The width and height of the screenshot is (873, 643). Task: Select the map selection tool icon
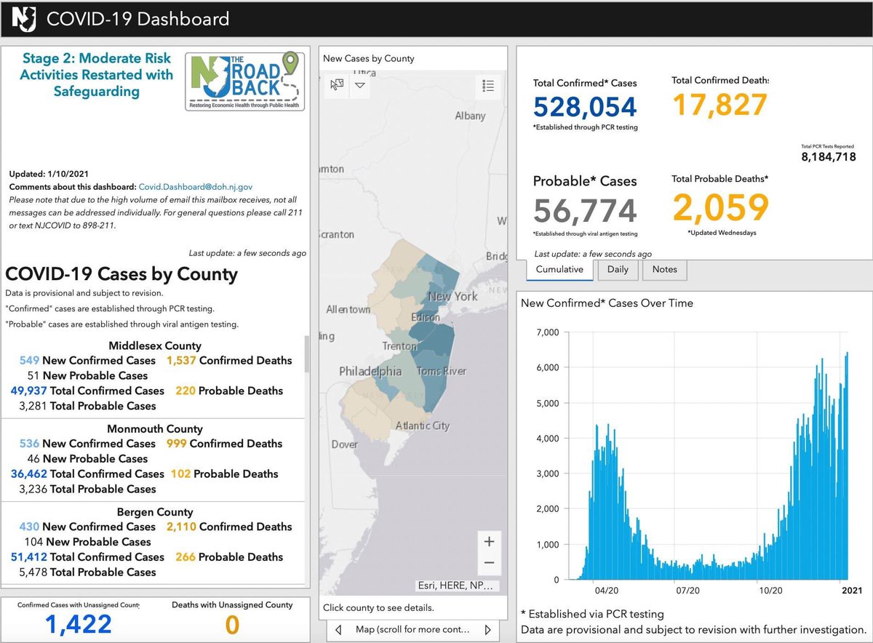tap(337, 85)
